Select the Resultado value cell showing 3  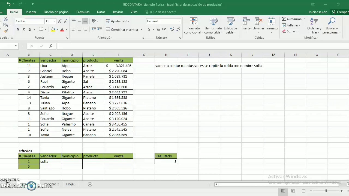[x=166, y=161]
